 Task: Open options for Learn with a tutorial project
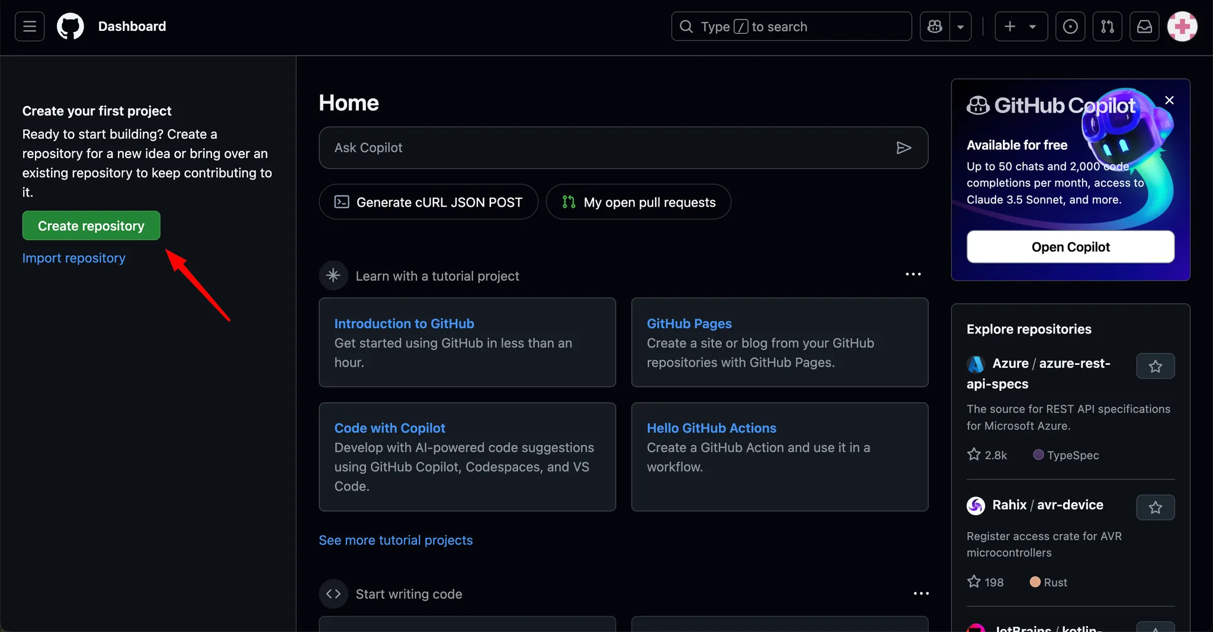[913, 274]
